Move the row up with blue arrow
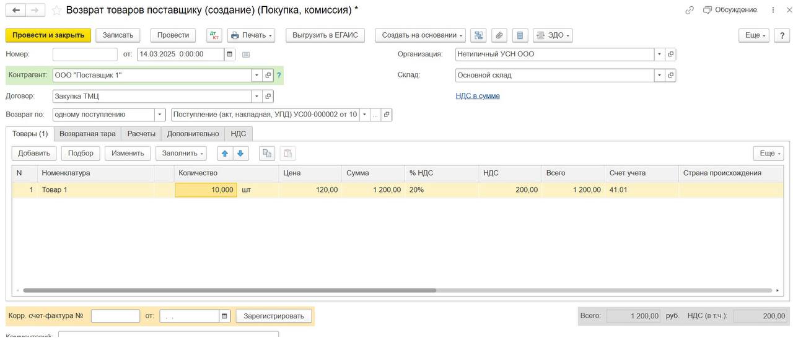This screenshot has width=793, height=340. coord(225,153)
